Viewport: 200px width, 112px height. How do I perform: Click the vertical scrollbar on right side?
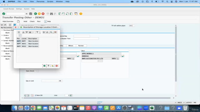[176, 54]
